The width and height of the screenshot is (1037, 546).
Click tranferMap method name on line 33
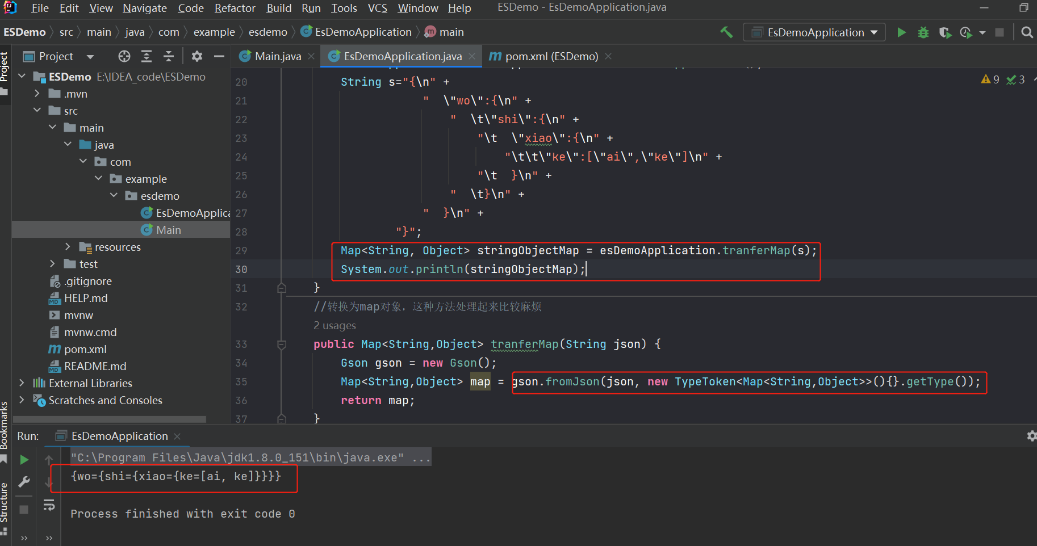[525, 344]
